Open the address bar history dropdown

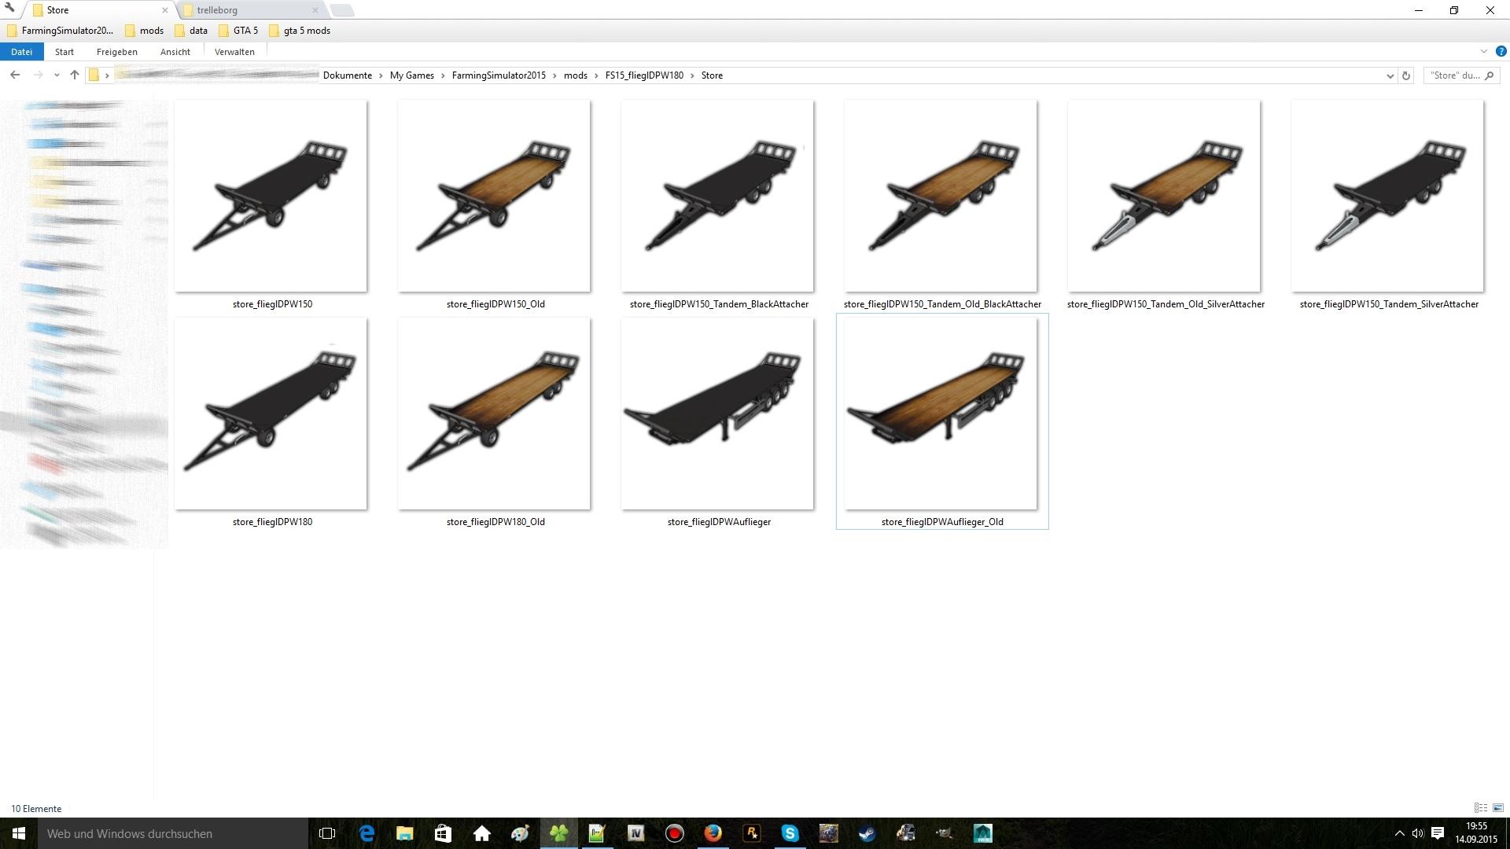(x=1390, y=75)
